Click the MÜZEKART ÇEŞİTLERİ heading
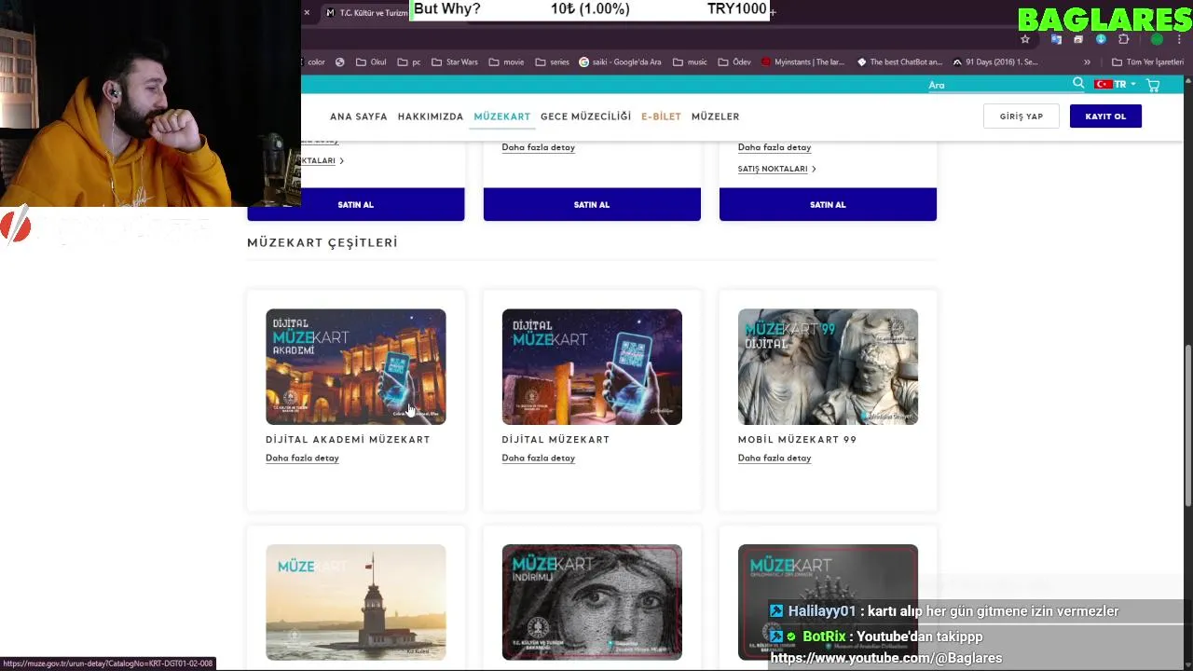This screenshot has height=671, width=1193. pos(322,242)
